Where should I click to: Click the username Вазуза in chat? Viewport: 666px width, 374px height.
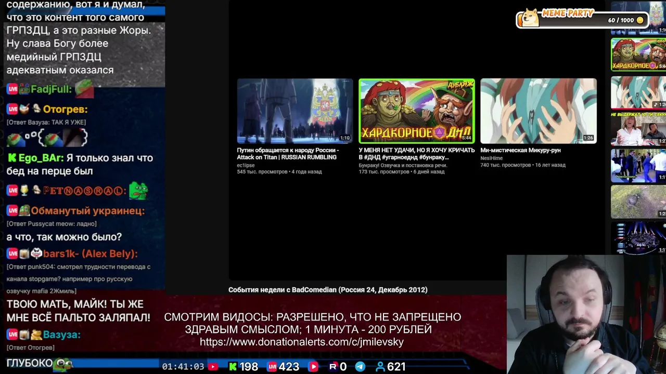61,335
